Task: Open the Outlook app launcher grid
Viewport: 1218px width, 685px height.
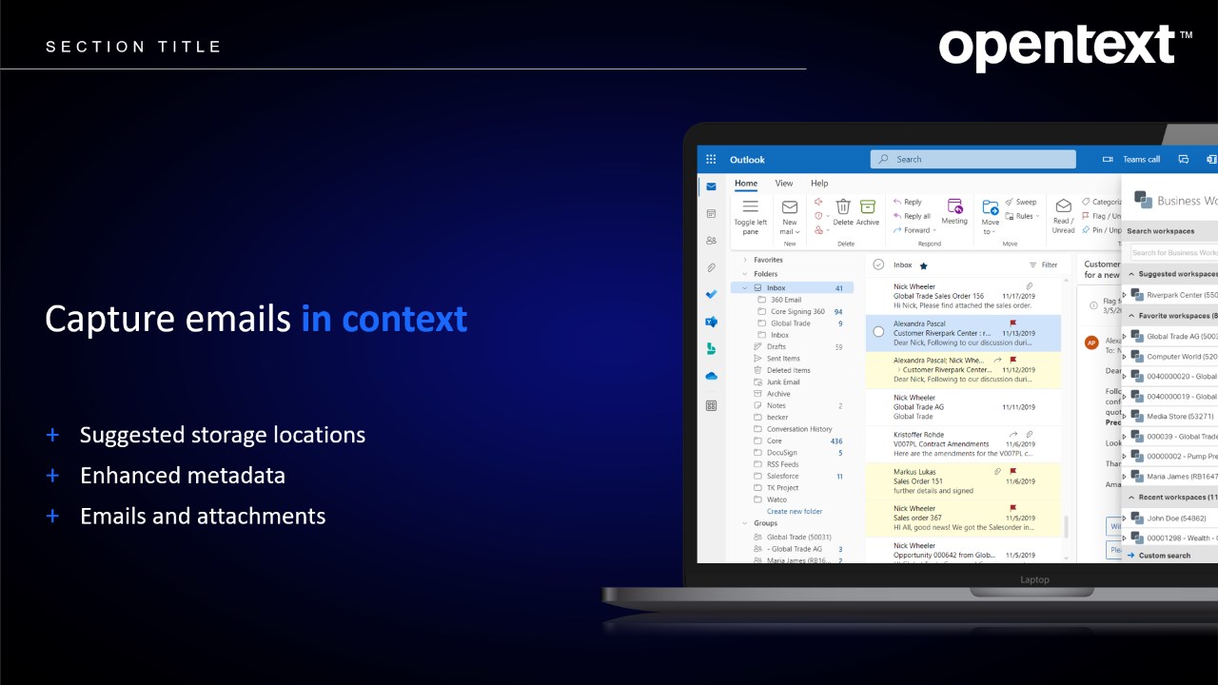Action: 711,160
